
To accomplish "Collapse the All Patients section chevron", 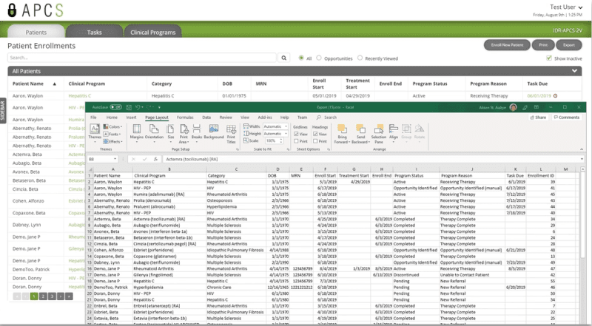I will tap(576, 71).
